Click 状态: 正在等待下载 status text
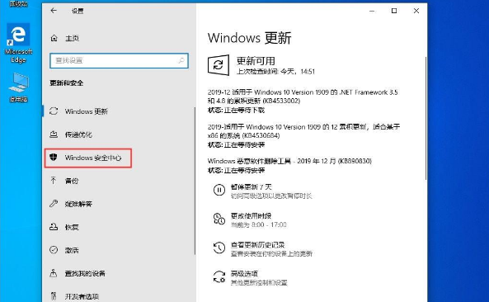 point(236,110)
